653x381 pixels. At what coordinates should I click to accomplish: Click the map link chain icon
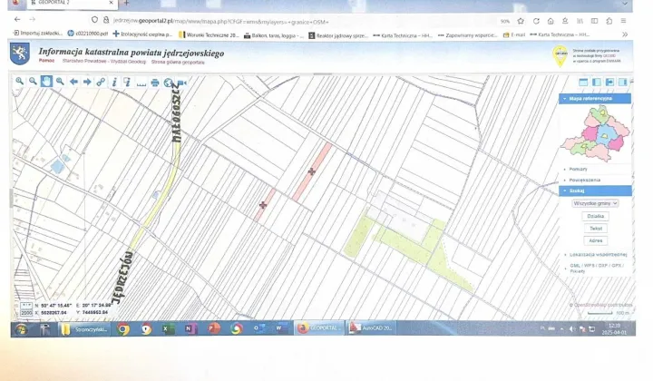click(102, 82)
